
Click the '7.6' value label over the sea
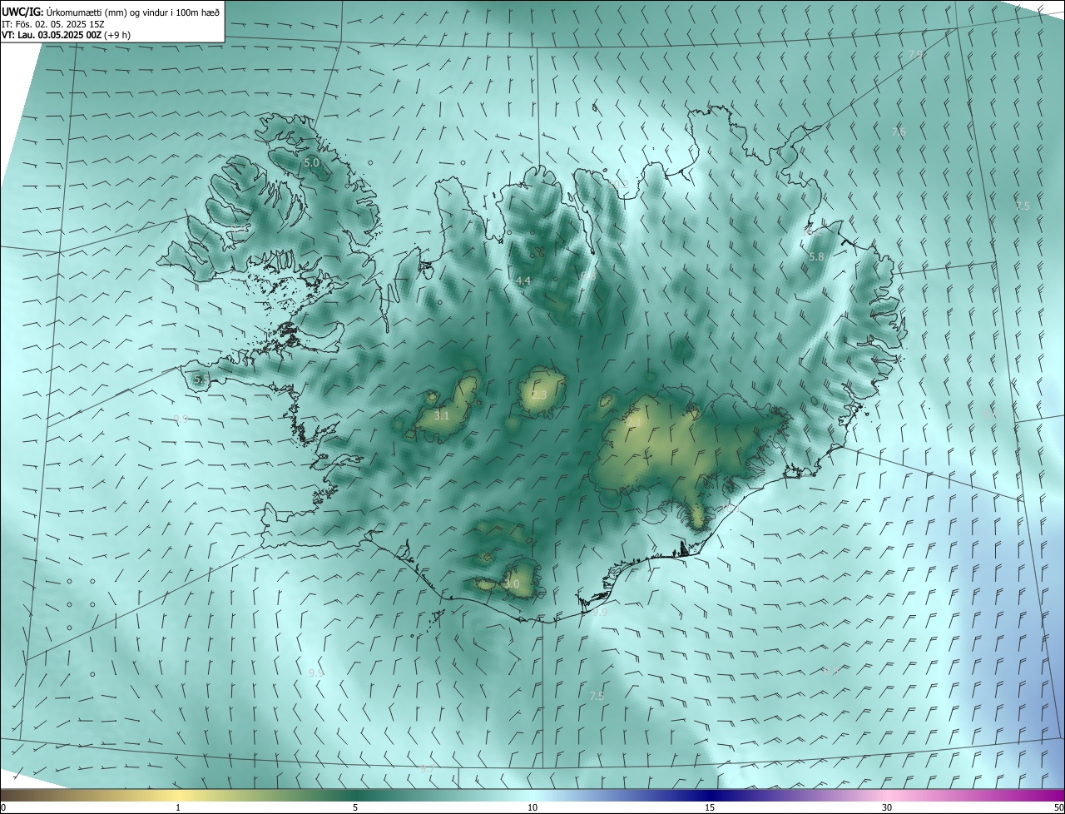pos(899,132)
